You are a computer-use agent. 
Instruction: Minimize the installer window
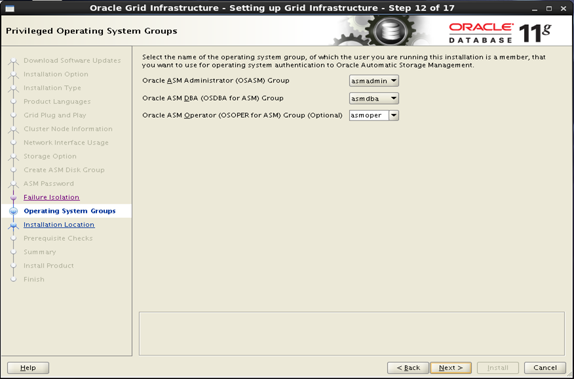535,9
